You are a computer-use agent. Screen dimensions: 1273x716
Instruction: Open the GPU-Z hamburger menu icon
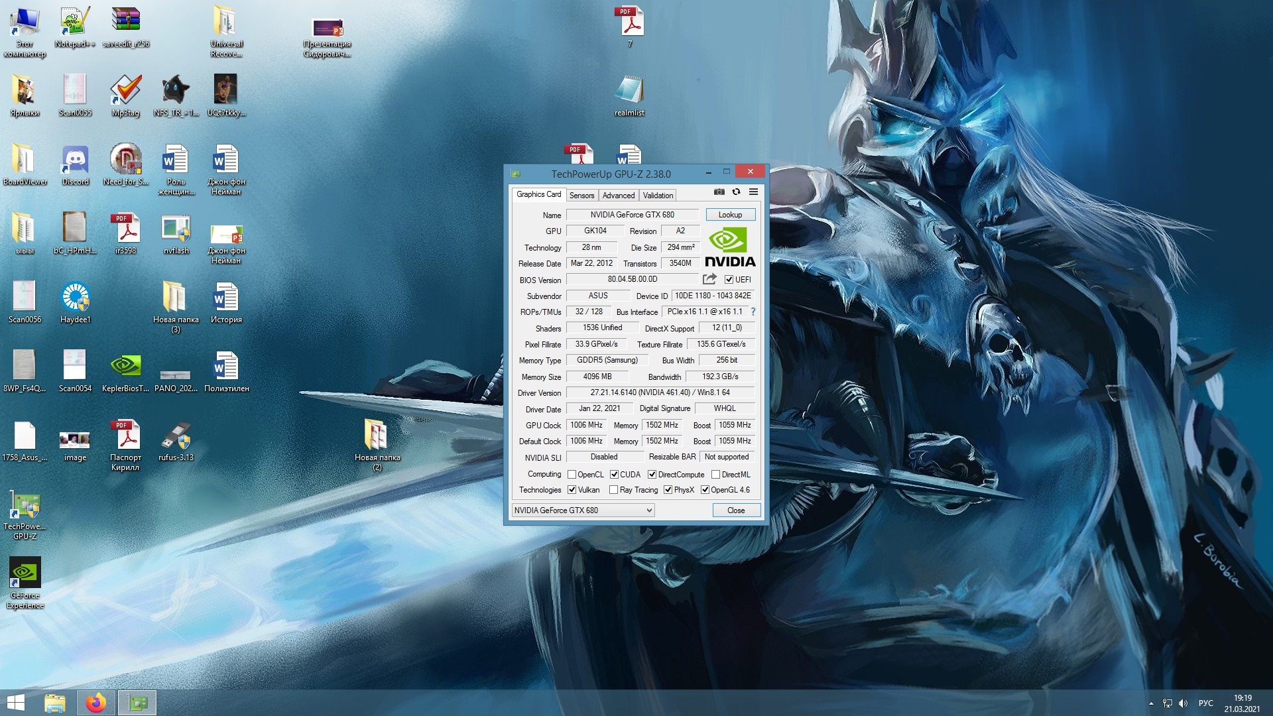coord(753,192)
